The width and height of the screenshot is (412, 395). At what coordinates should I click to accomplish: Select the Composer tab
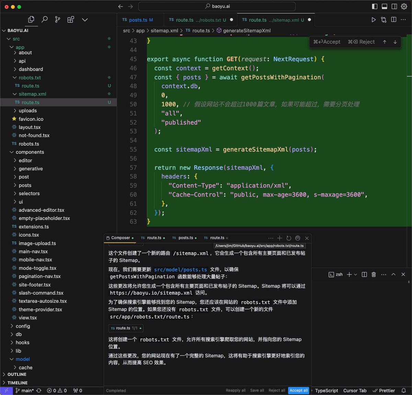120,238
